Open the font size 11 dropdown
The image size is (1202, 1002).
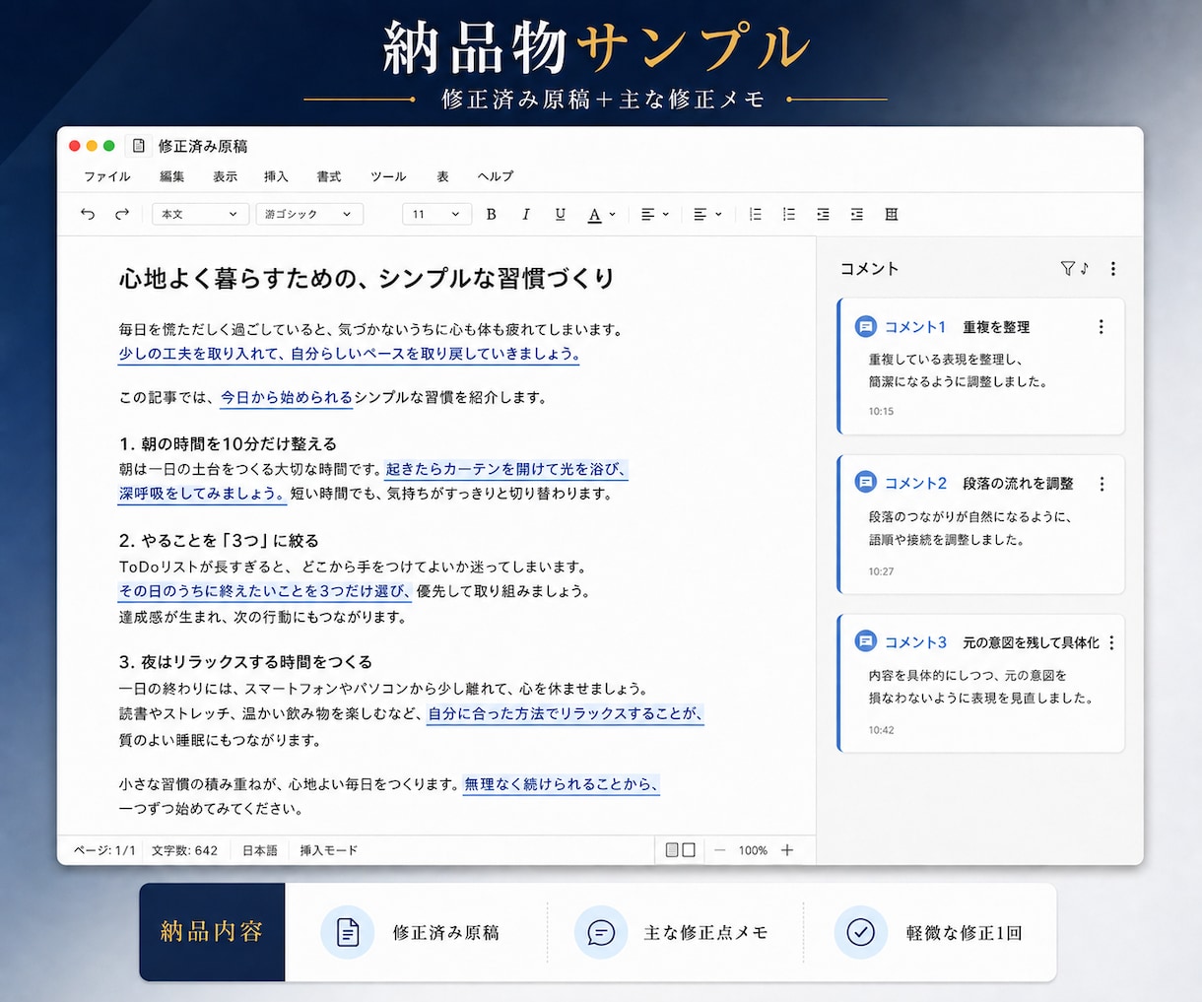tap(436, 214)
